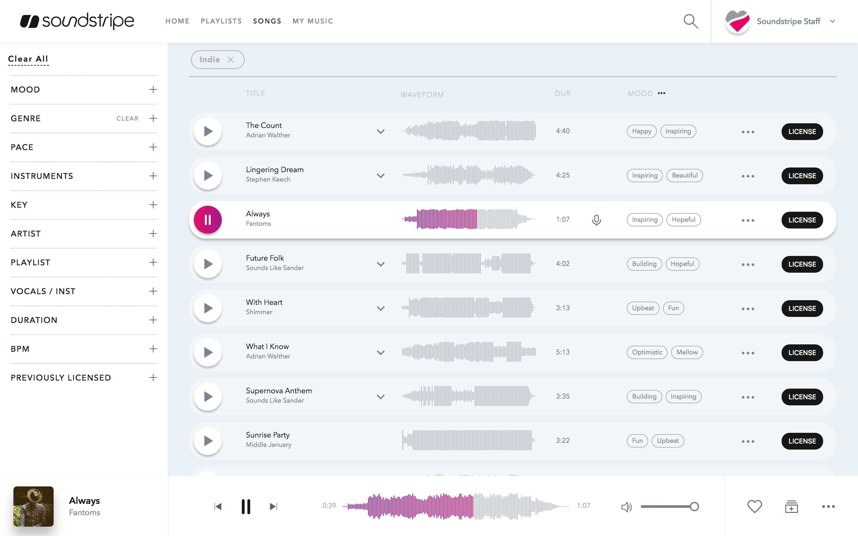858x536 pixels.
Task: License the song With Heart
Action: [802, 309]
